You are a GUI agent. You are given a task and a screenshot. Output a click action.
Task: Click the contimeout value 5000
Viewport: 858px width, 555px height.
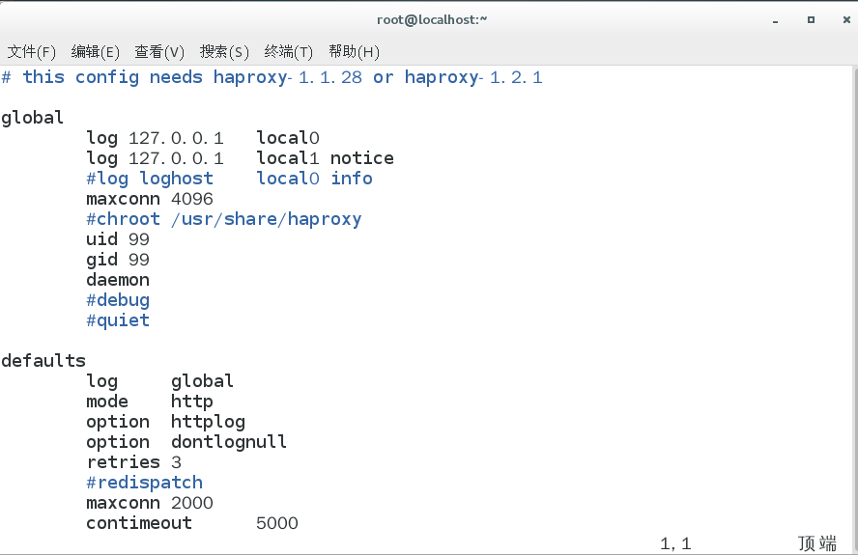click(277, 523)
